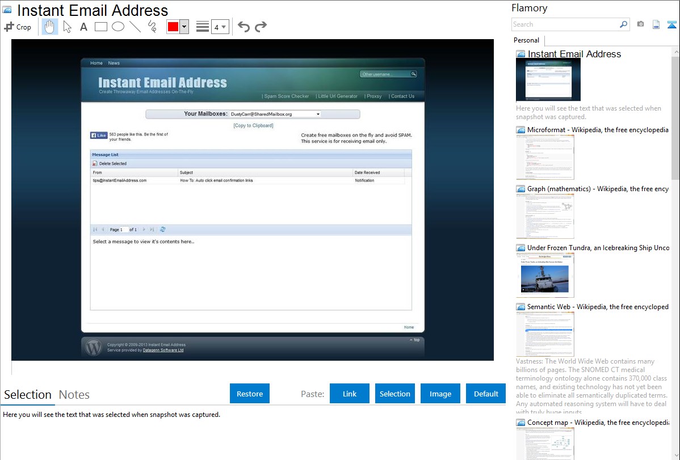Click the Flamory icon beside the main title
The width and height of the screenshot is (680, 460).
pos(7,10)
